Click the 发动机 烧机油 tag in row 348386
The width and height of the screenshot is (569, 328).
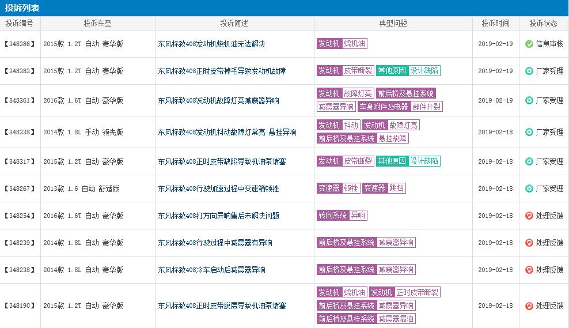[342, 44]
